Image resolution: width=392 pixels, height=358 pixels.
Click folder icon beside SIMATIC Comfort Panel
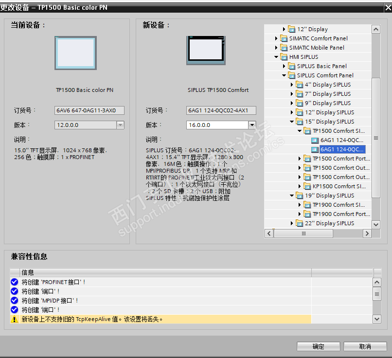pyautogui.click(x=284, y=38)
